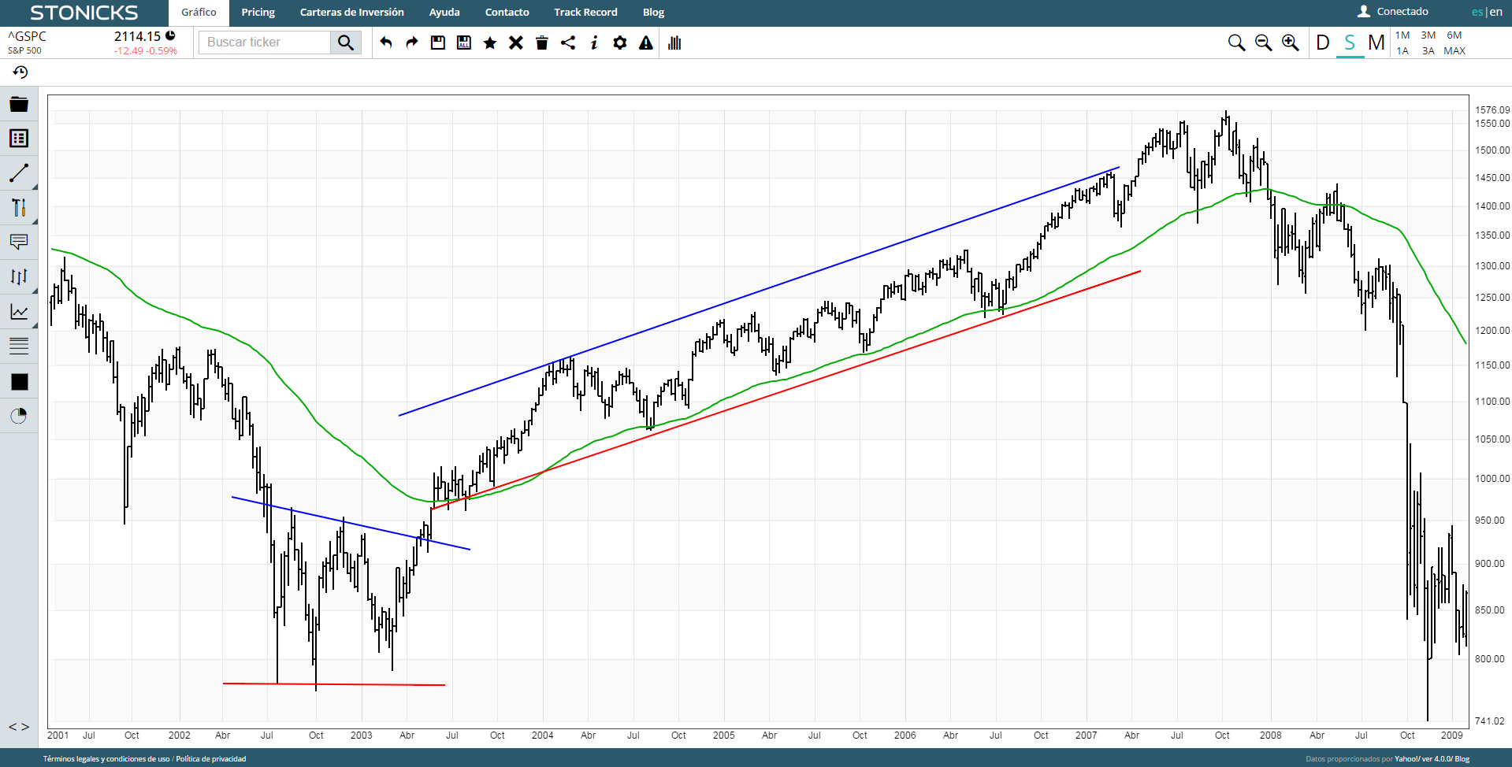1512x767 pixels.
Task: Expand the sidebar with < > arrows
Action: (19, 727)
